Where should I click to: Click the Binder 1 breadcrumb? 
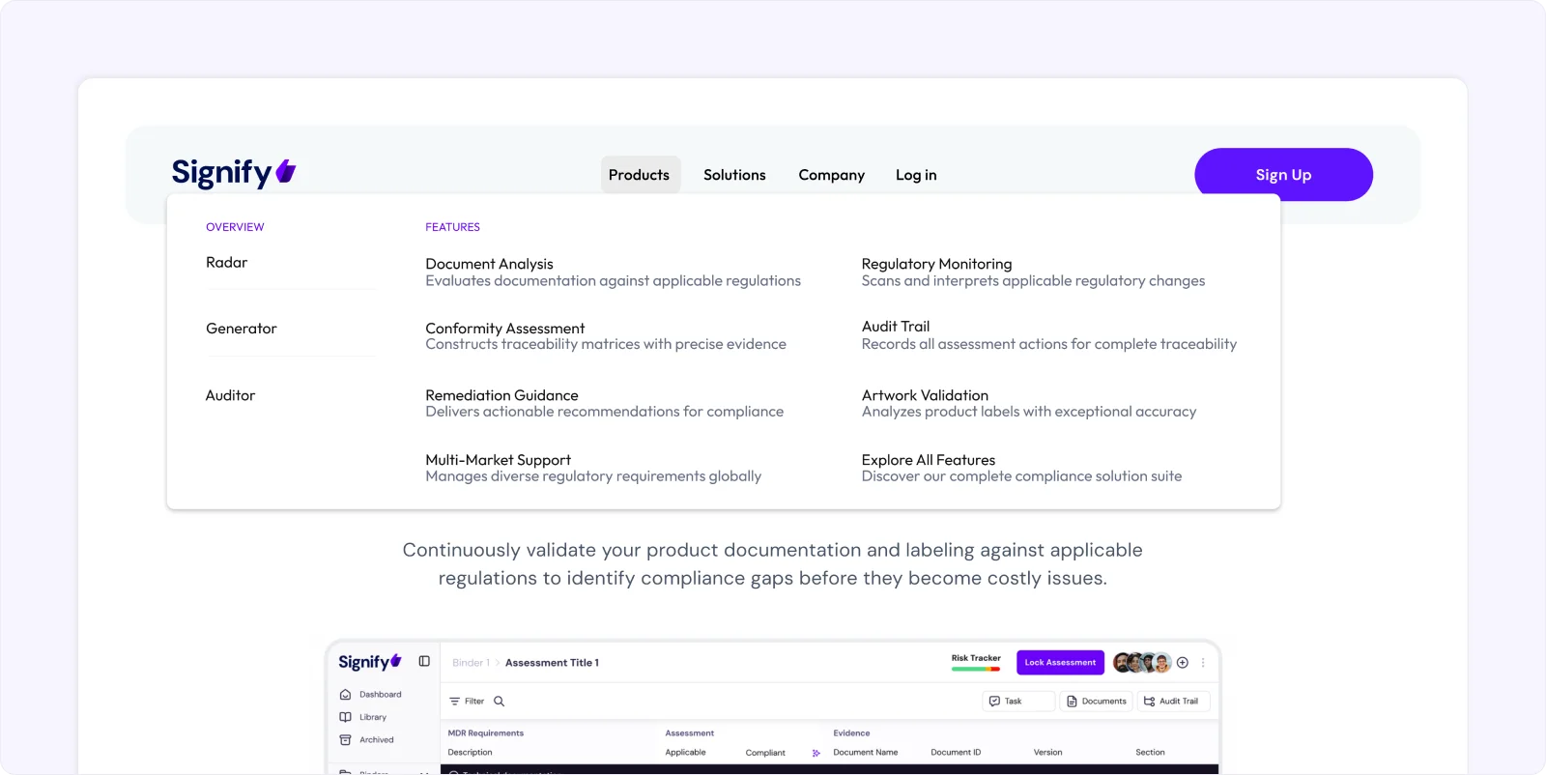pos(471,663)
